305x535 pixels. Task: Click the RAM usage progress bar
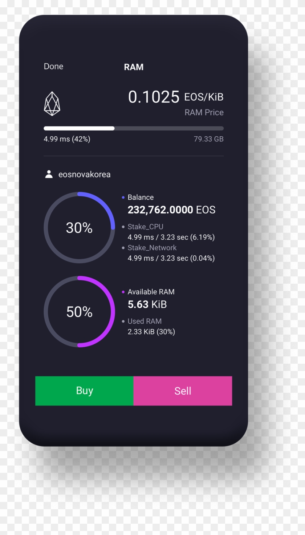pyautogui.click(x=133, y=128)
